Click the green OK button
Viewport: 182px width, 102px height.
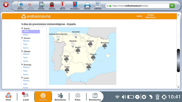[x=172, y=6]
